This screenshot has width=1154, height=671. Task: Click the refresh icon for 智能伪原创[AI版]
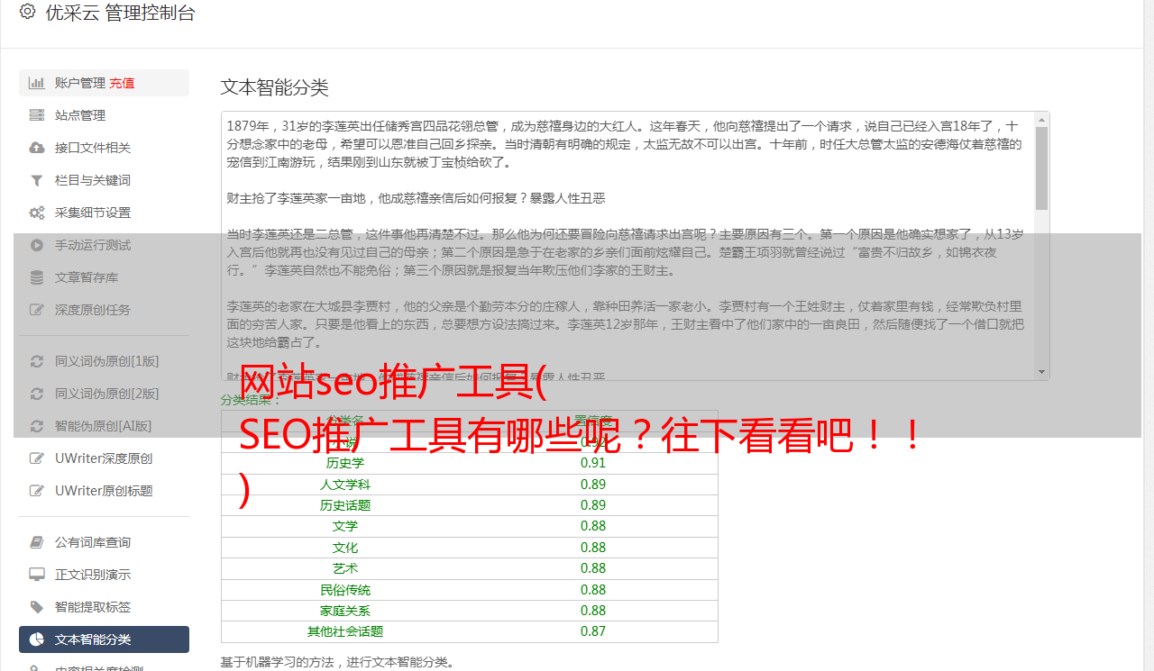[37, 426]
